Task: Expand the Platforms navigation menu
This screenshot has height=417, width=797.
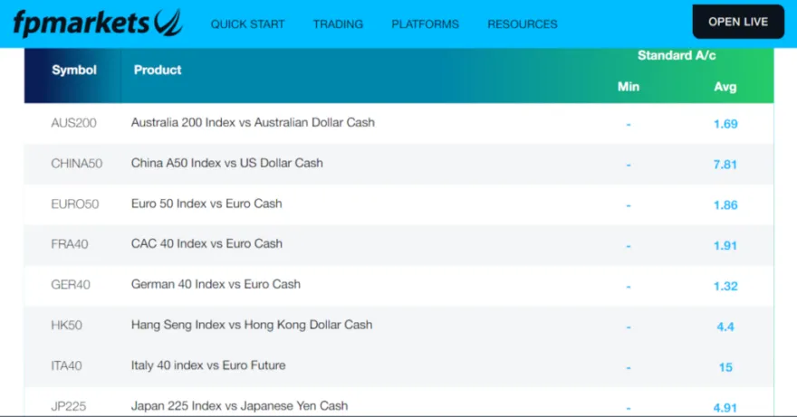Action: point(425,24)
